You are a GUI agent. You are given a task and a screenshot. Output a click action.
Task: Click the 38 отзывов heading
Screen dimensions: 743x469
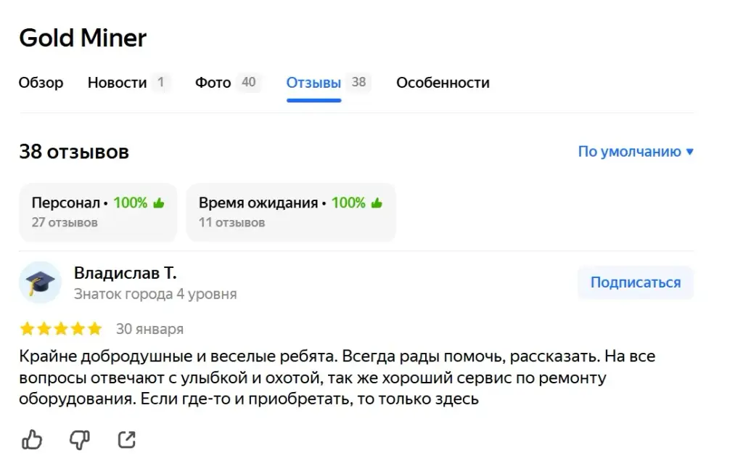coord(74,152)
